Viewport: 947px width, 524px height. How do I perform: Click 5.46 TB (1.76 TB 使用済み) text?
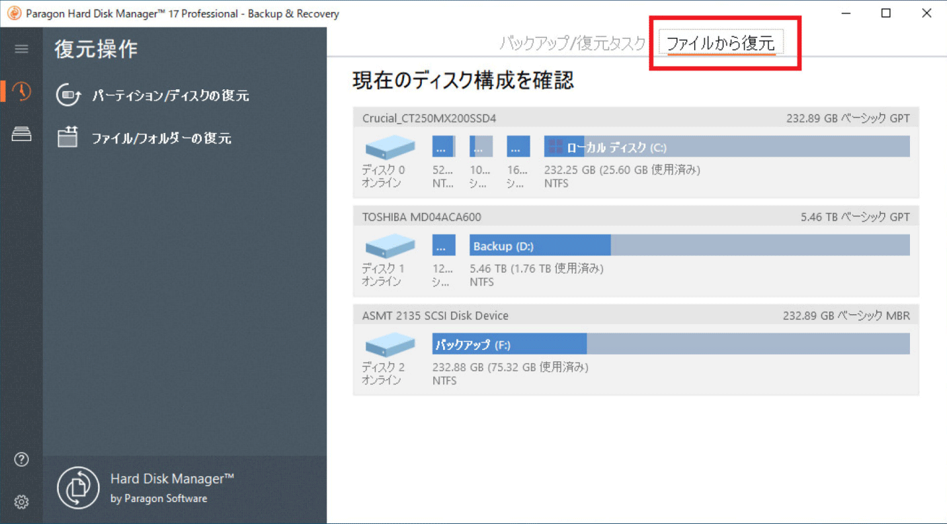(536, 269)
